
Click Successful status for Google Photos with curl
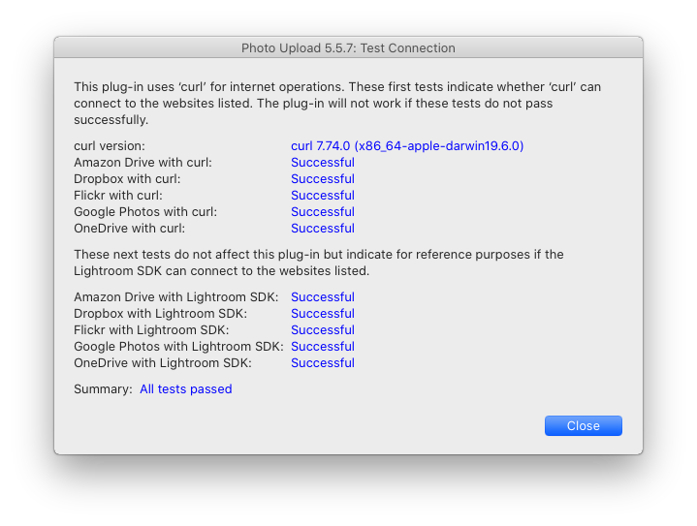coord(323,212)
